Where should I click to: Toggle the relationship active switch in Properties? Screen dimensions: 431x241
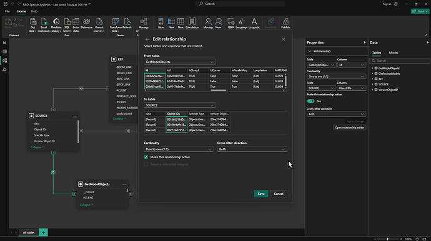tap(311, 101)
